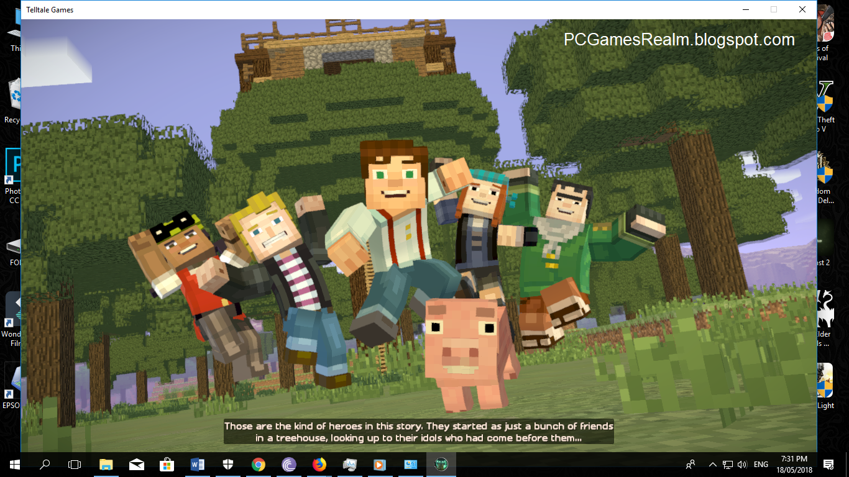Image resolution: width=849 pixels, height=477 pixels.
Task: Open the volume speaker tray icon
Action: [741, 464]
